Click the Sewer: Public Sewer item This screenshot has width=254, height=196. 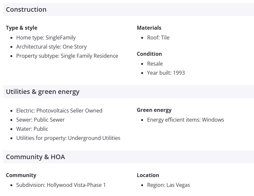pyautogui.click(x=40, y=120)
